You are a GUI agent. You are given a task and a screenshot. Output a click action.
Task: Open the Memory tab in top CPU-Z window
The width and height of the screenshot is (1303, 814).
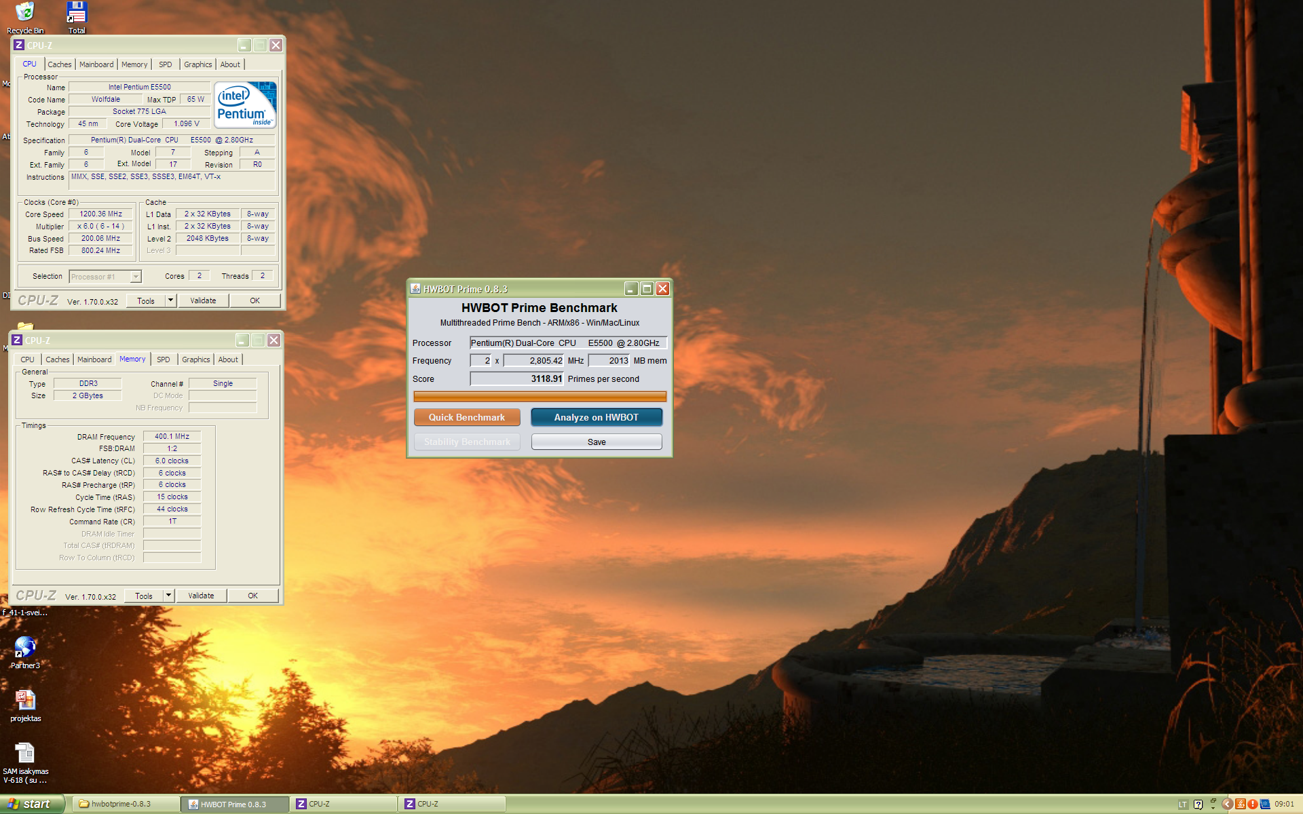[134, 64]
